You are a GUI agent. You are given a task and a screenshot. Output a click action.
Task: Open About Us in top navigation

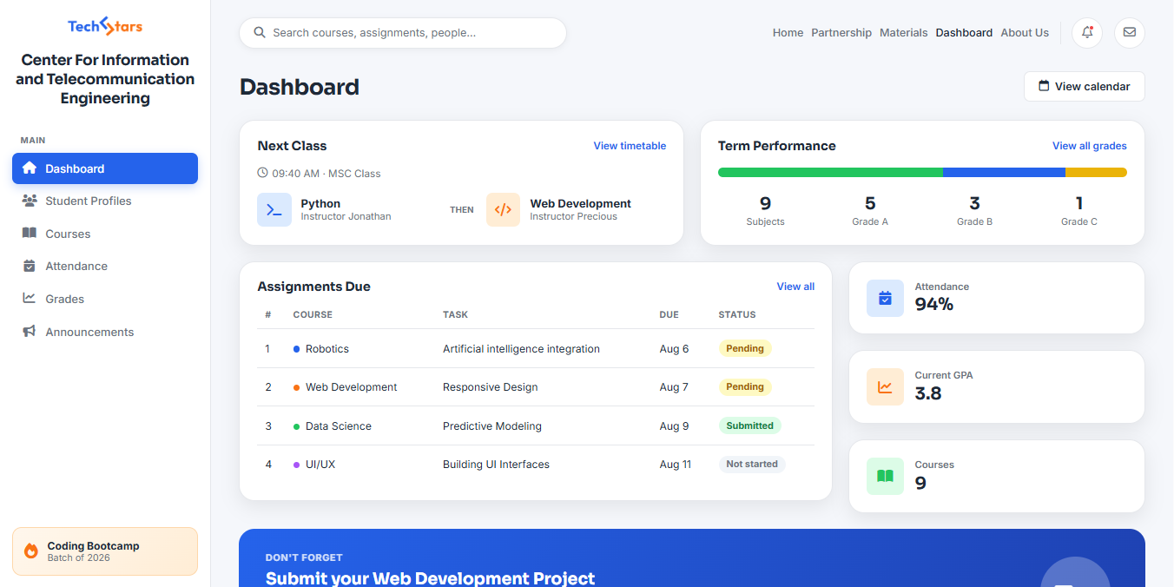click(1025, 33)
